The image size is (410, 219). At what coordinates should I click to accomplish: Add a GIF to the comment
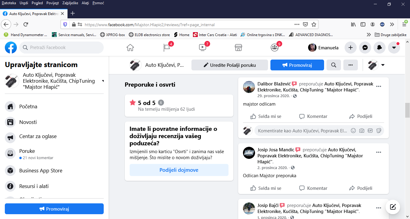point(370,131)
